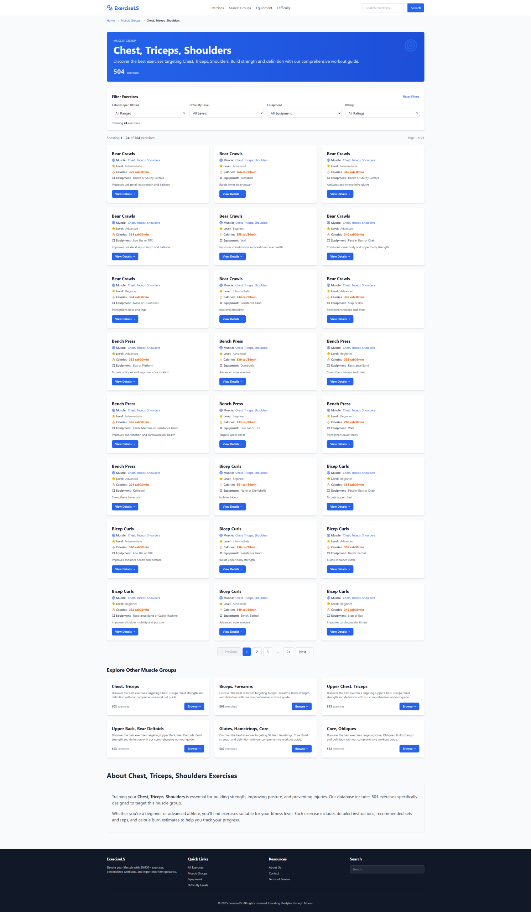Click the ExerciseLS dumbbell logo icon
The height and width of the screenshot is (912, 531).
(110, 8)
